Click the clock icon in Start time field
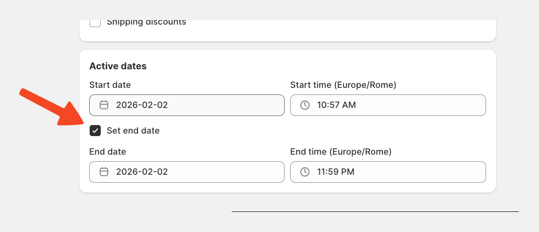The width and height of the screenshot is (539, 232). click(x=305, y=105)
